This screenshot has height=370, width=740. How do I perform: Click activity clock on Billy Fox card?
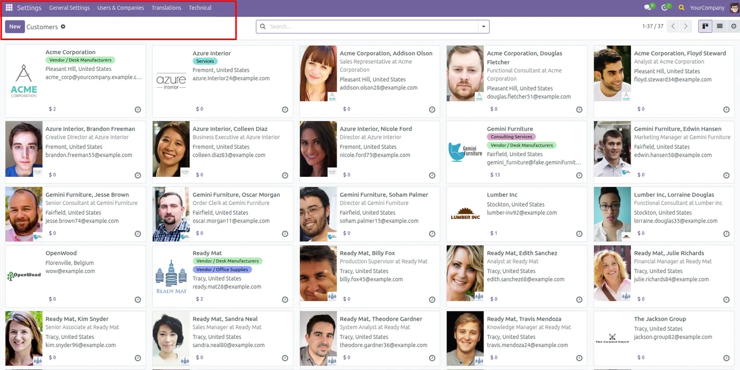pyautogui.click(x=432, y=300)
